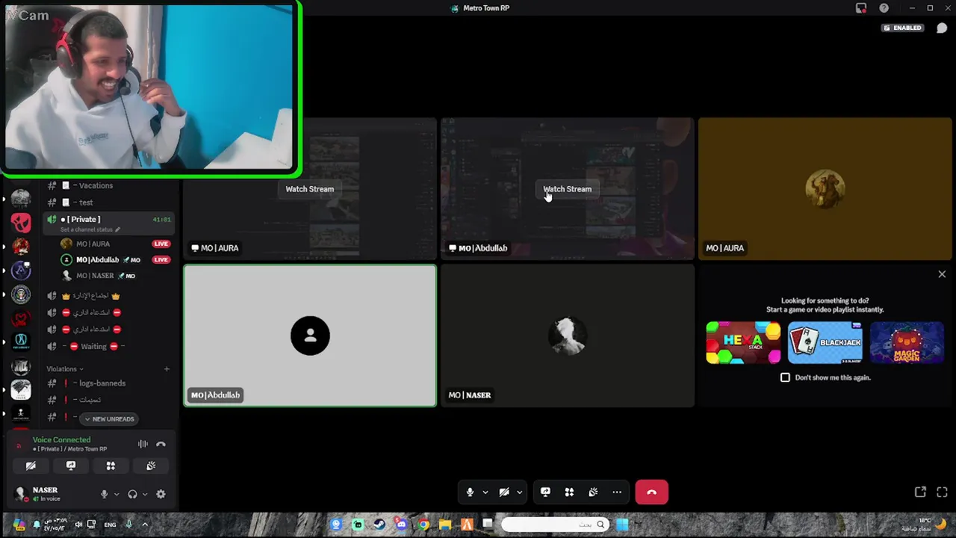Open microphone options arrow in call controls
This screenshot has height=538, width=956.
point(485,492)
